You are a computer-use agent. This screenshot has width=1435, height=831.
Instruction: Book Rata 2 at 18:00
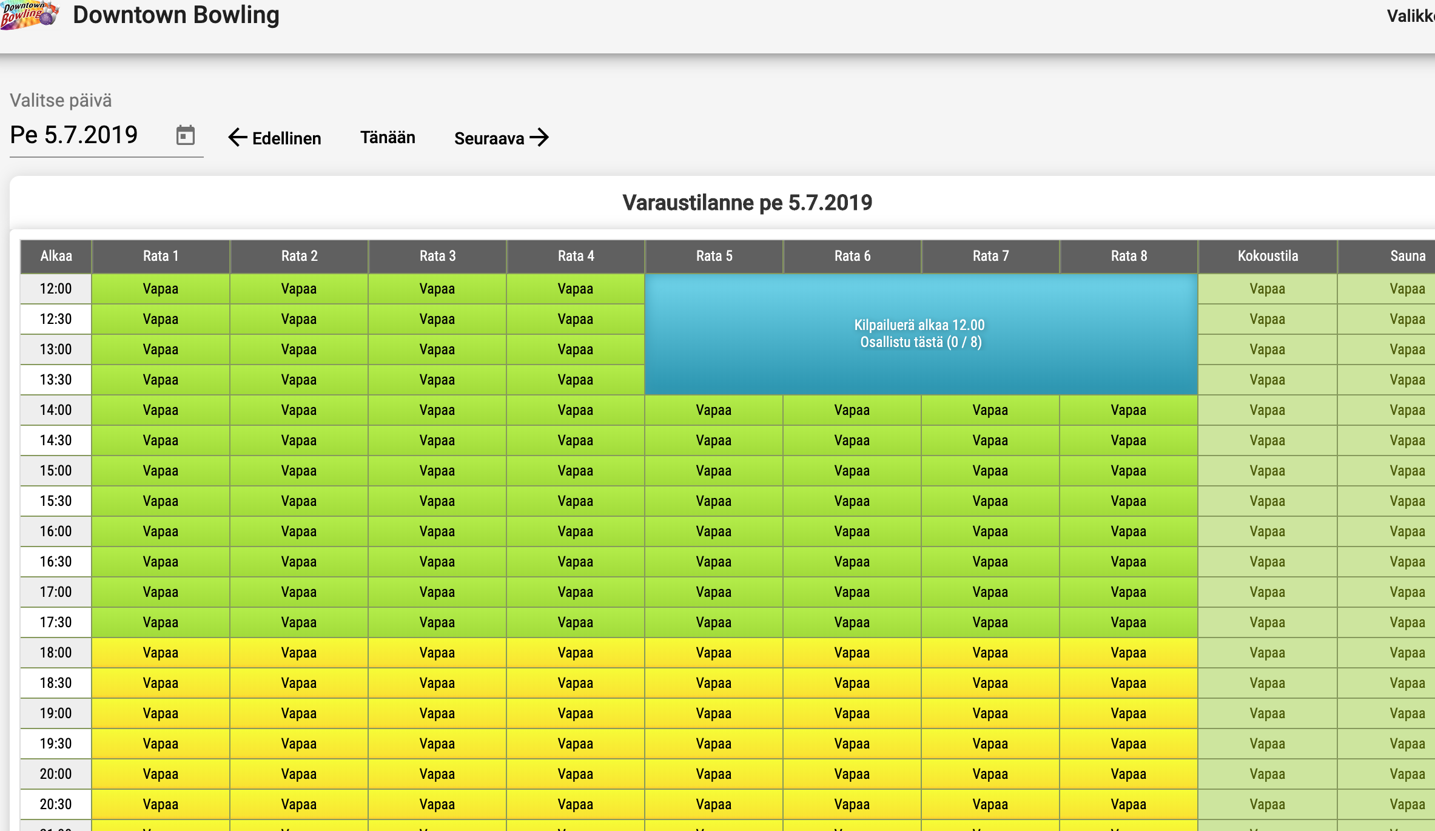299,653
